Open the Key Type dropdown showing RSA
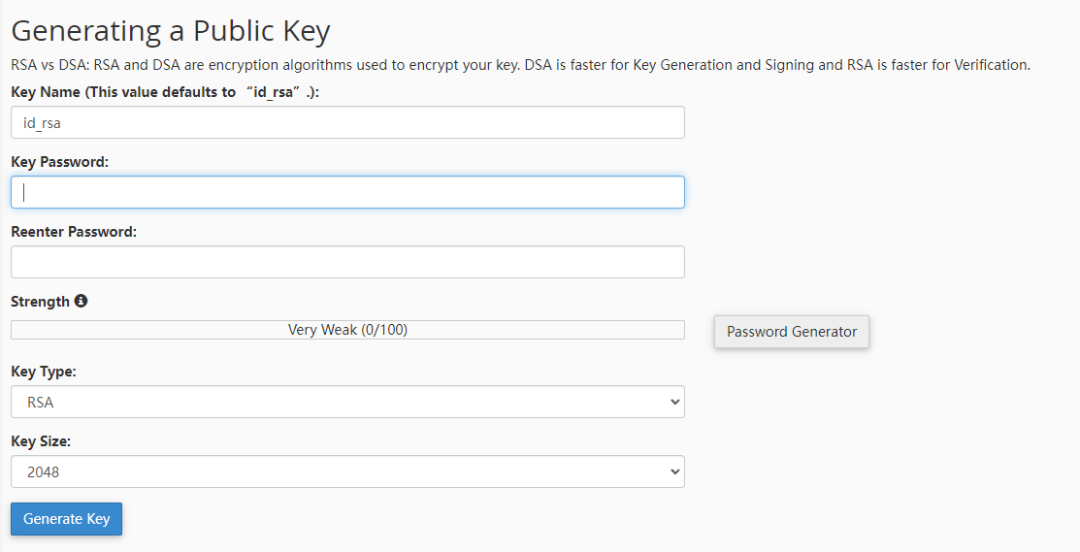The width and height of the screenshot is (1080, 552). tap(347, 402)
